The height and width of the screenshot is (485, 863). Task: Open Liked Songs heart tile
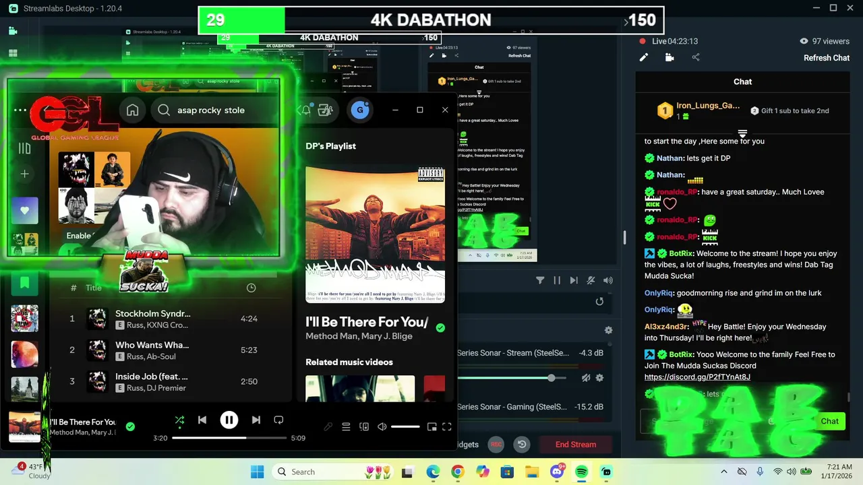[24, 210]
